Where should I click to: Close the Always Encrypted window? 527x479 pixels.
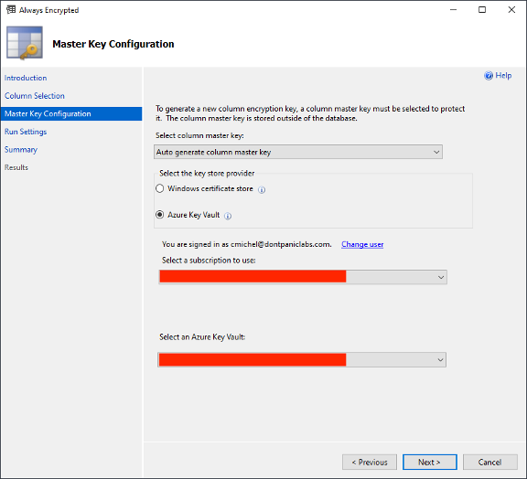pos(511,10)
